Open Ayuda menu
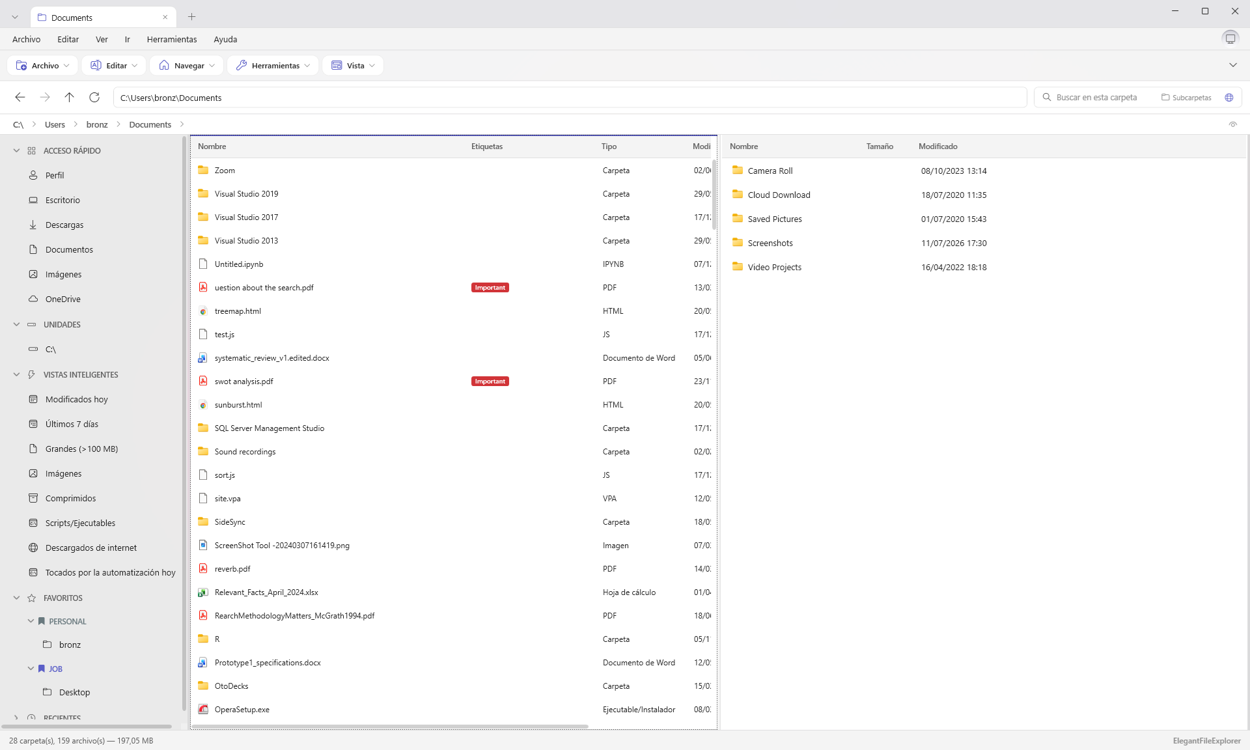This screenshot has width=1250, height=750. [x=225, y=39]
